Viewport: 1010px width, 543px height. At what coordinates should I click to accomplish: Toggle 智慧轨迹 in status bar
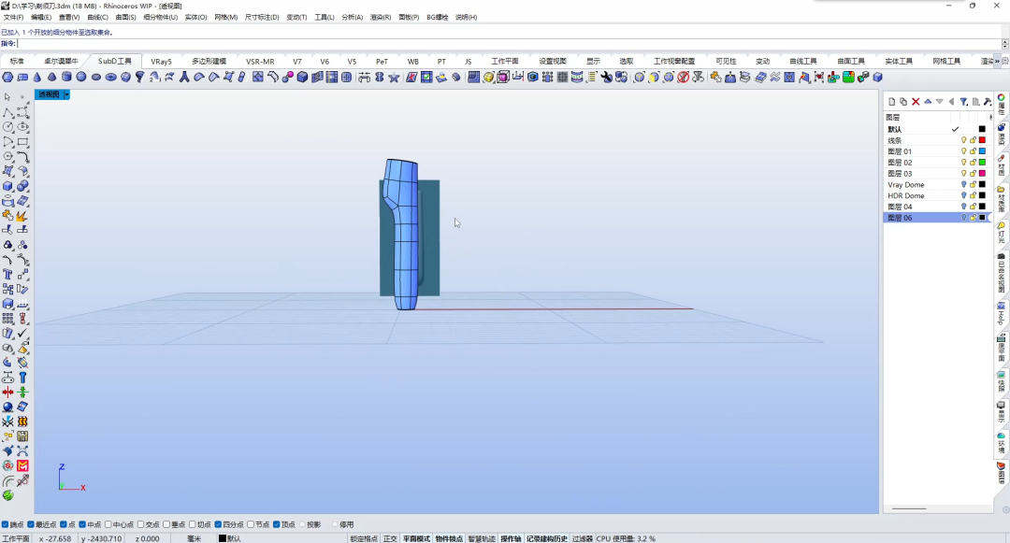pyautogui.click(x=482, y=538)
